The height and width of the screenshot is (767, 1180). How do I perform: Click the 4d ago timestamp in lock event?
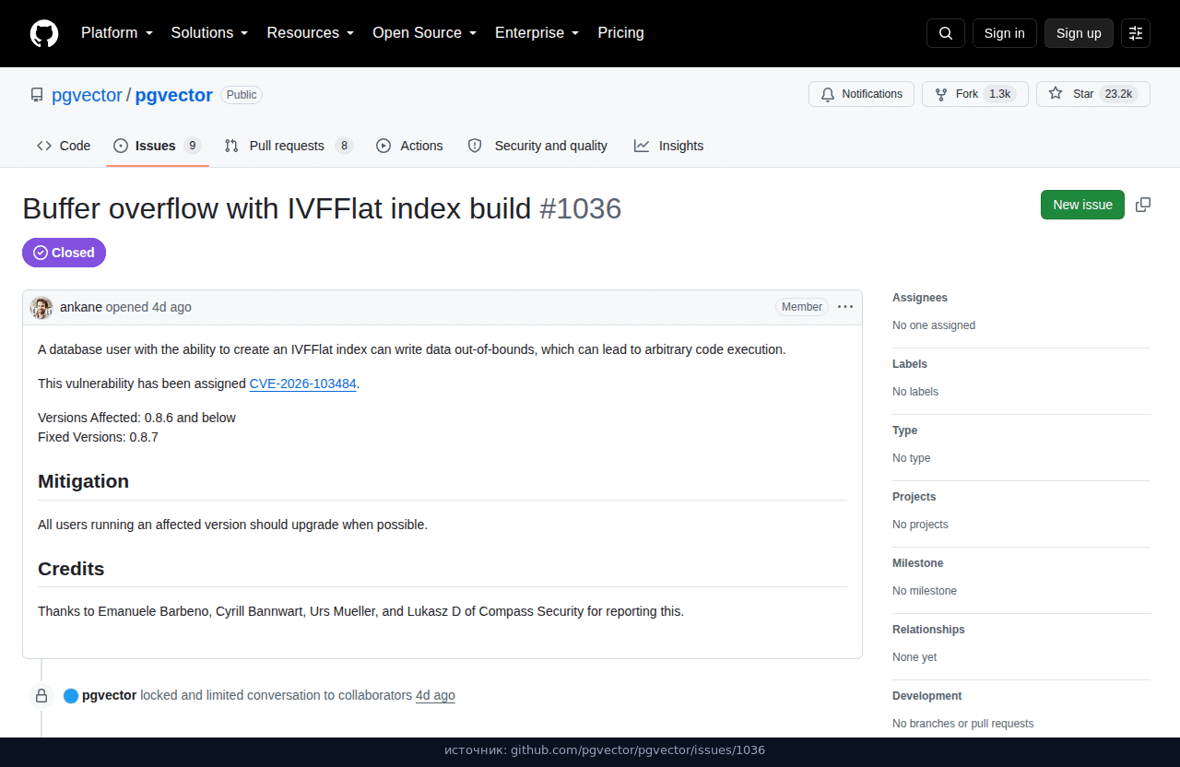pyautogui.click(x=435, y=695)
